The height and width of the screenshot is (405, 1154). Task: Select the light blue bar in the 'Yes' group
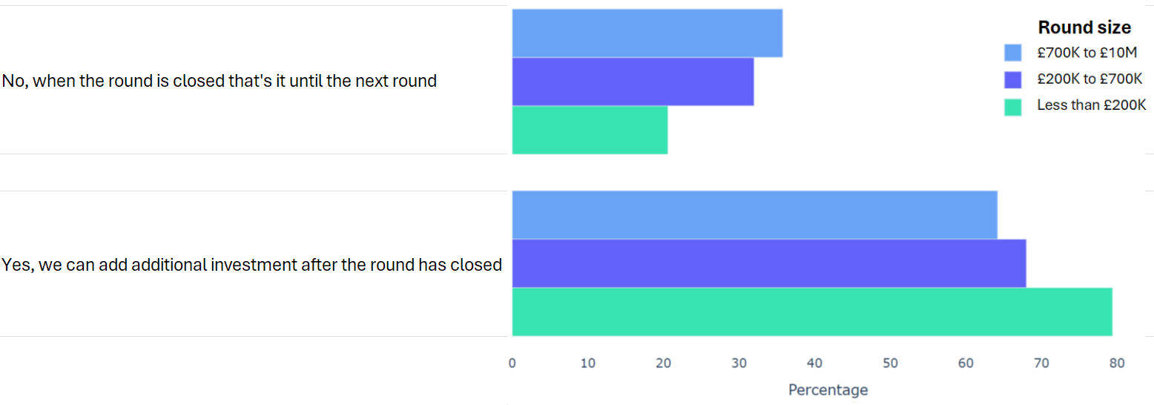(x=754, y=215)
